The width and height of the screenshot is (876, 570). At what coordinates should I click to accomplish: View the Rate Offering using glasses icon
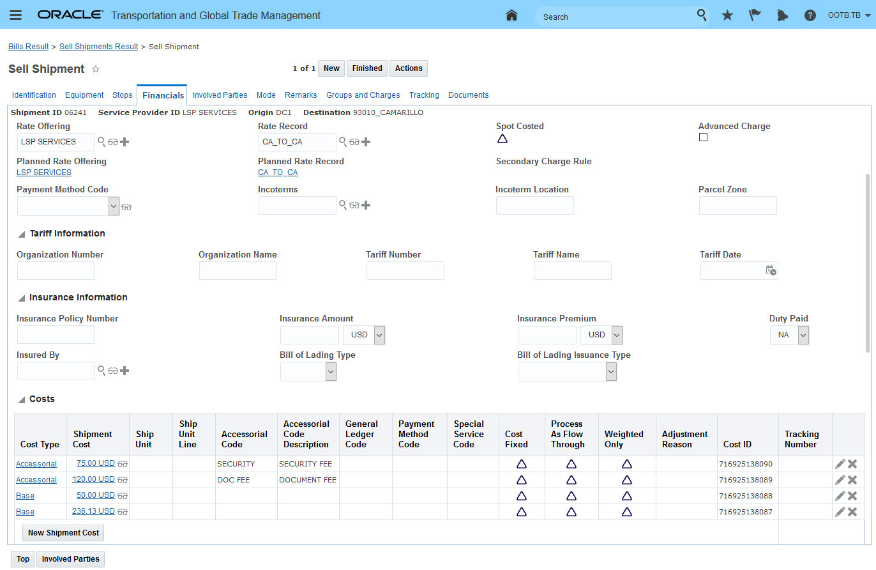tap(113, 142)
